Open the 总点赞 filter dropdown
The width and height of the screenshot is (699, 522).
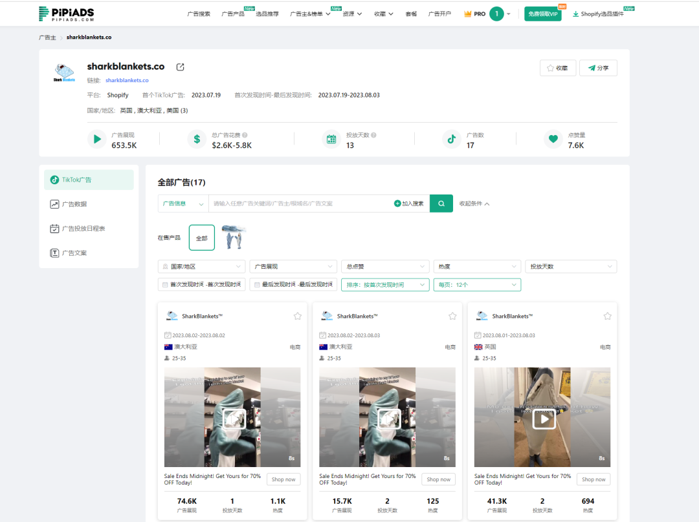tap(385, 267)
